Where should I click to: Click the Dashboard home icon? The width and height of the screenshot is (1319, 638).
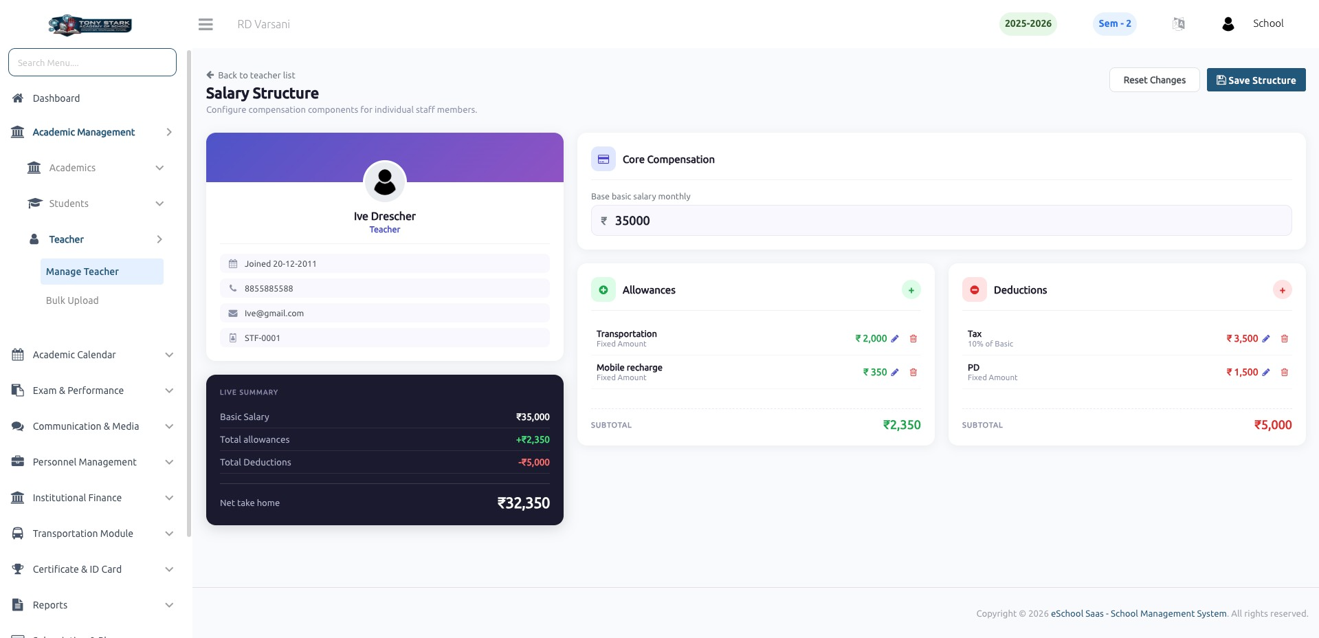pos(18,98)
